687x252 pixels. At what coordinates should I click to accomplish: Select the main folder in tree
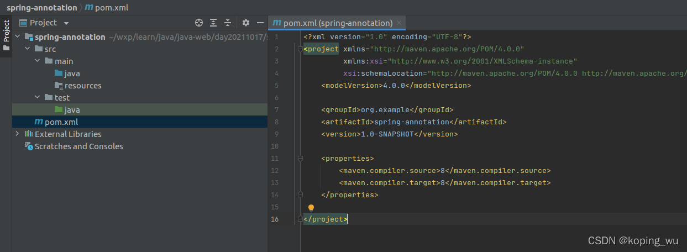64,61
